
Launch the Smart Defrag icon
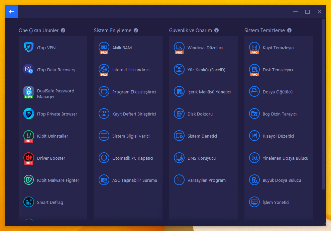[29, 202]
